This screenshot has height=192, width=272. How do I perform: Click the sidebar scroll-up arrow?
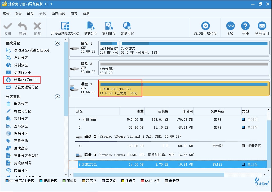66,40
